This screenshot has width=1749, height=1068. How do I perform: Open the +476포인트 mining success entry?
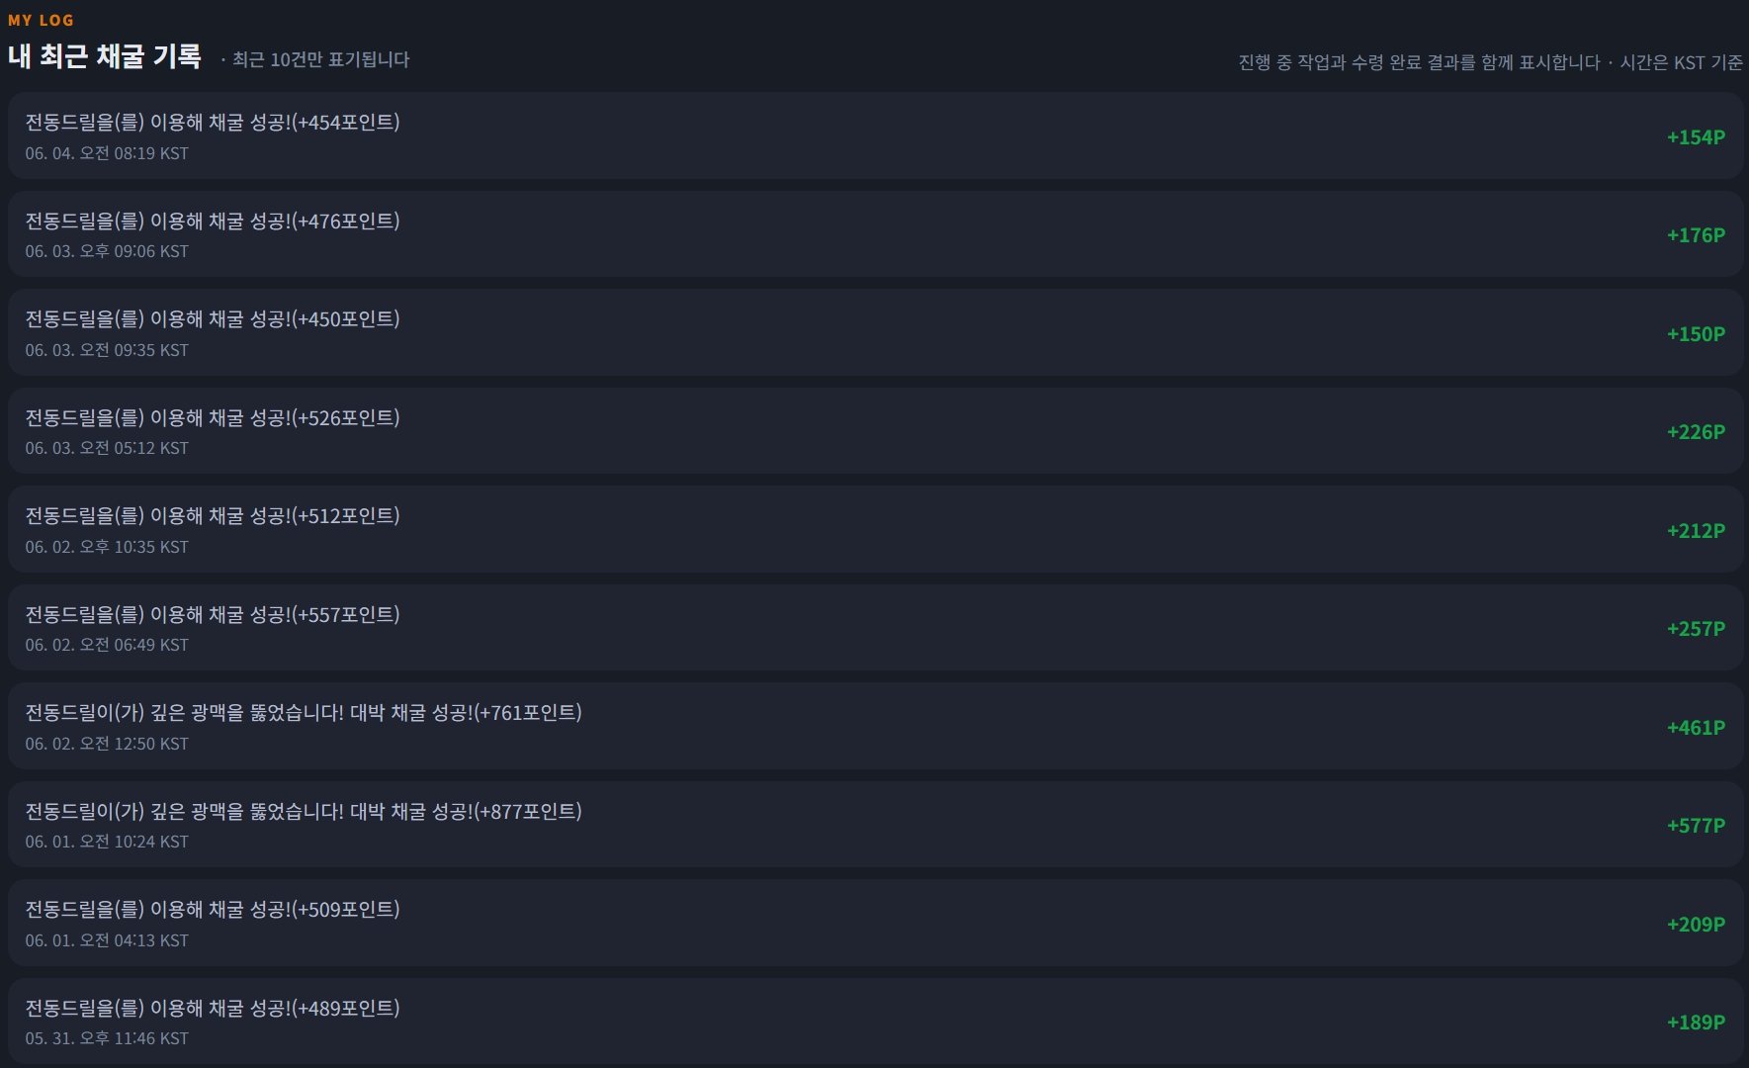coord(875,234)
